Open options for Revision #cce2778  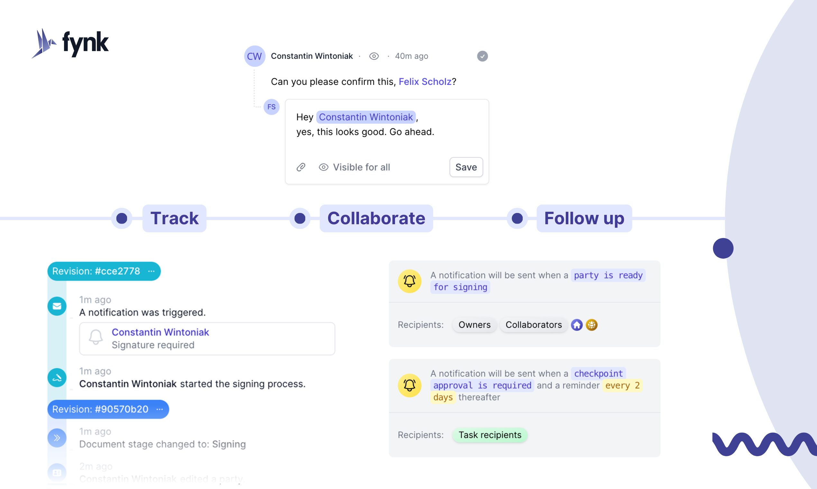pyautogui.click(x=151, y=271)
